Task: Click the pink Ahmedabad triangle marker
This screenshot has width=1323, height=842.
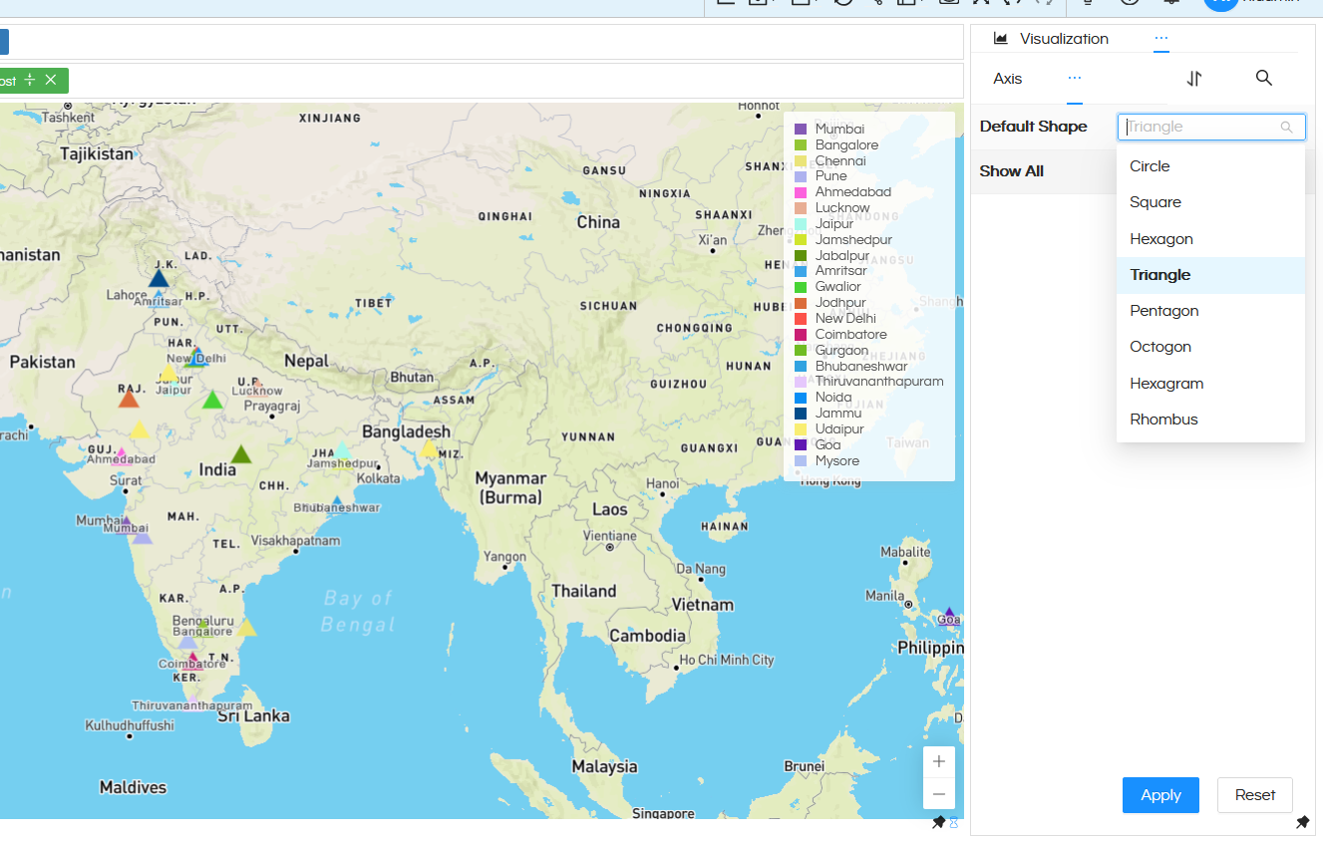Action: pos(122,454)
